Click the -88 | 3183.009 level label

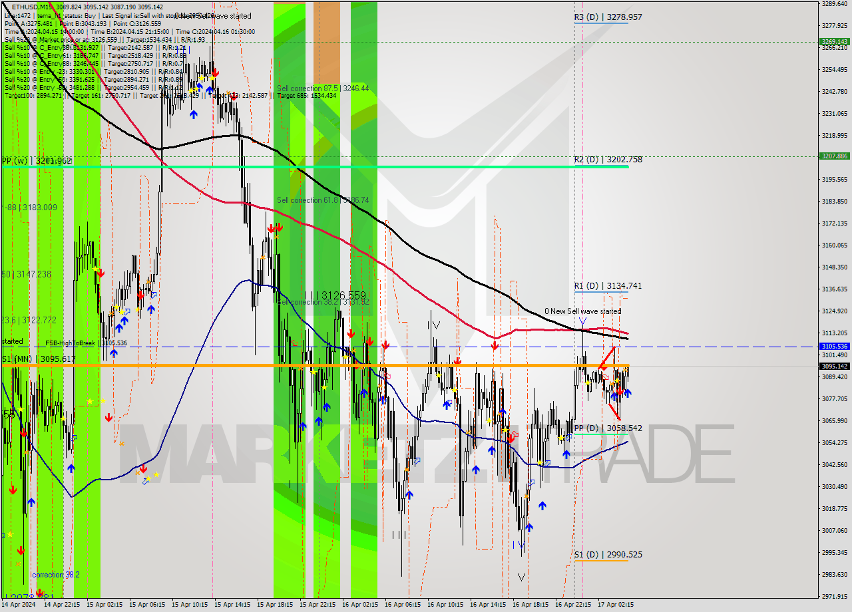tap(30, 208)
